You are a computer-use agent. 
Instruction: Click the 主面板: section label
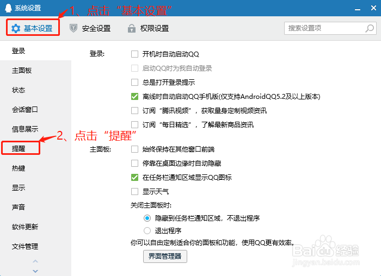[x=100, y=149]
